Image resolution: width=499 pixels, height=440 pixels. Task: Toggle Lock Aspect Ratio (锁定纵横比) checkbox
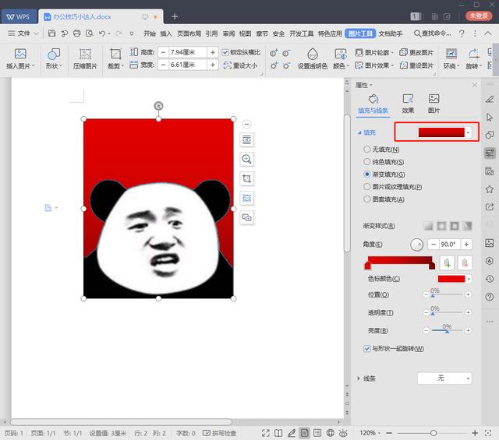[226, 52]
